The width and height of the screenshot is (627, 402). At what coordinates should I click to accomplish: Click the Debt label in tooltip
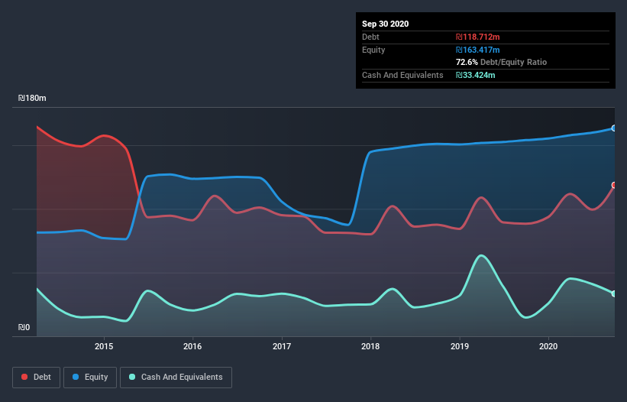(x=370, y=37)
